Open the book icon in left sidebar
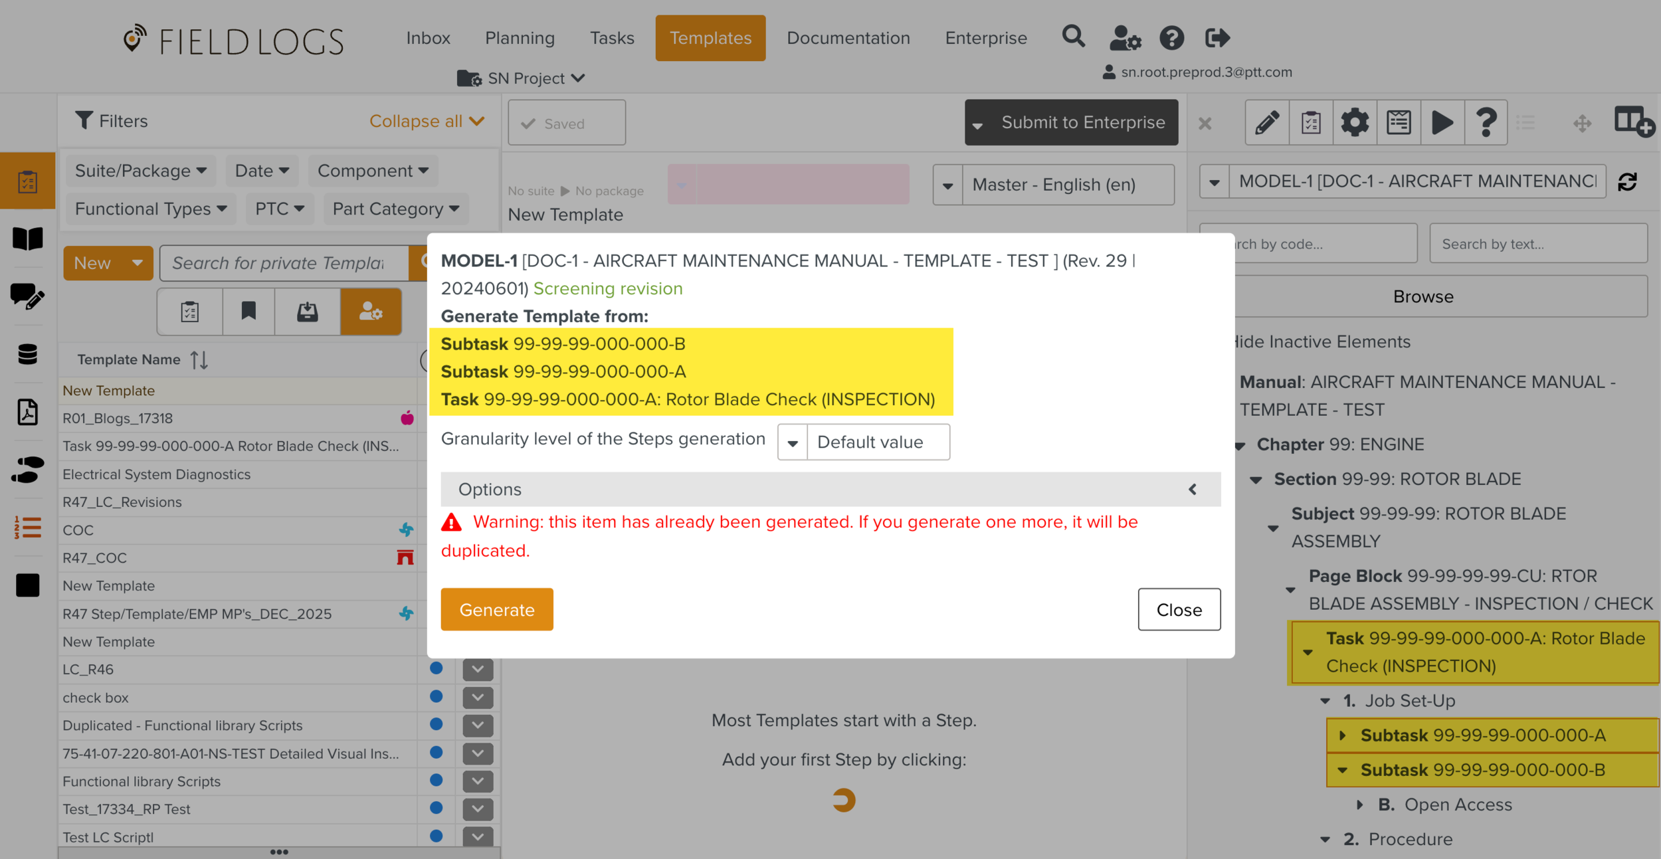The width and height of the screenshot is (1661, 859). 27,239
